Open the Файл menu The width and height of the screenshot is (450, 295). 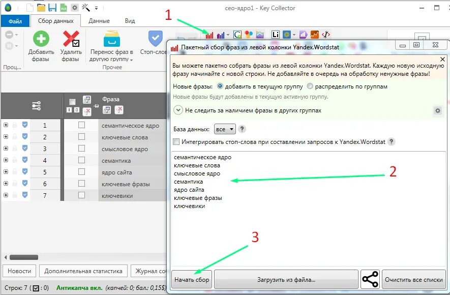[x=15, y=21]
